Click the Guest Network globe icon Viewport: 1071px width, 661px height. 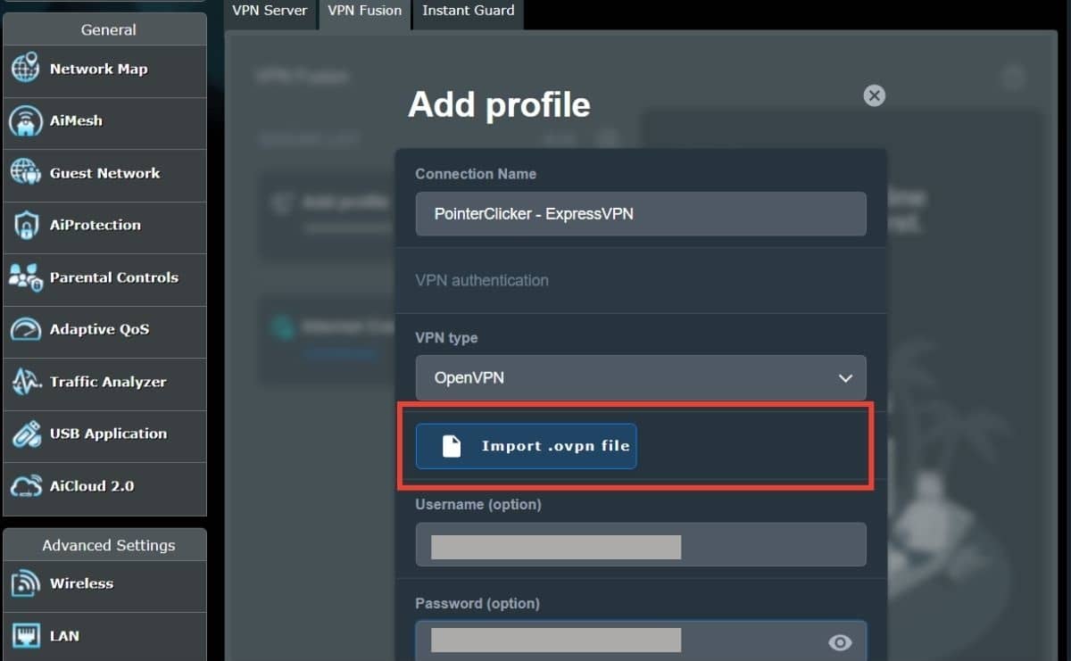click(x=25, y=173)
